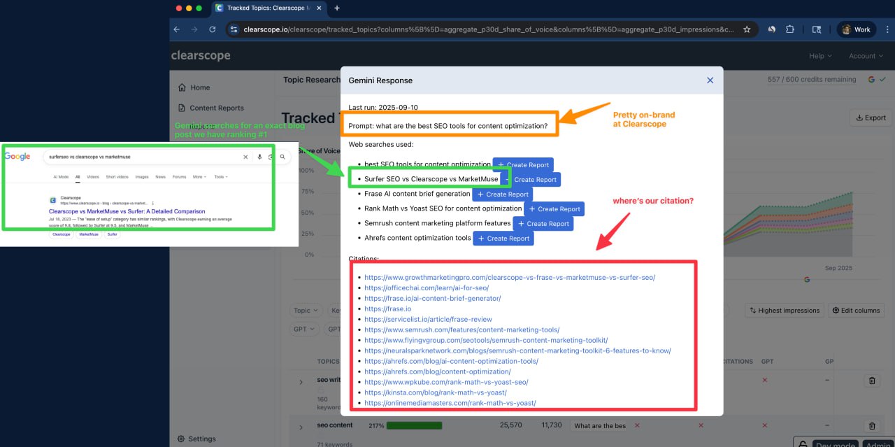Open the Topic filter dropdown
This screenshot has height=447, width=895.
click(306, 311)
